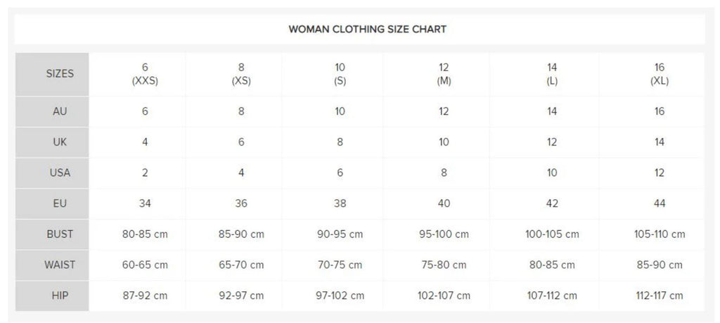Image resolution: width=720 pixels, height=323 pixels.
Task: Select the SIZES row header
Action: tap(60, 74)
